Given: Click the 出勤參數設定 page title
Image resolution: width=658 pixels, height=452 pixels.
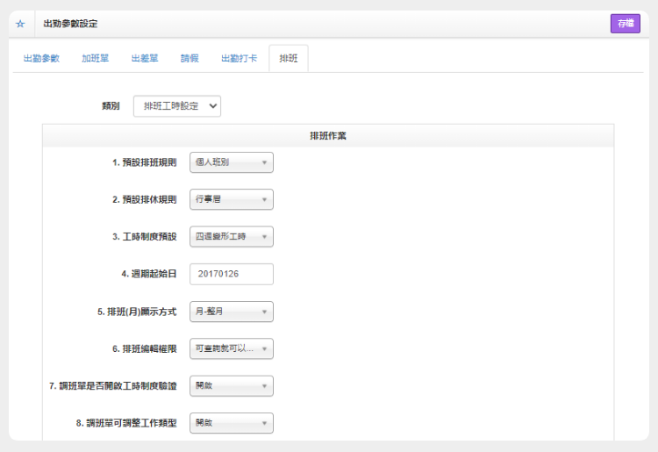Looking at the screenshot, I should pyautogui.click(x=70, y=24).
